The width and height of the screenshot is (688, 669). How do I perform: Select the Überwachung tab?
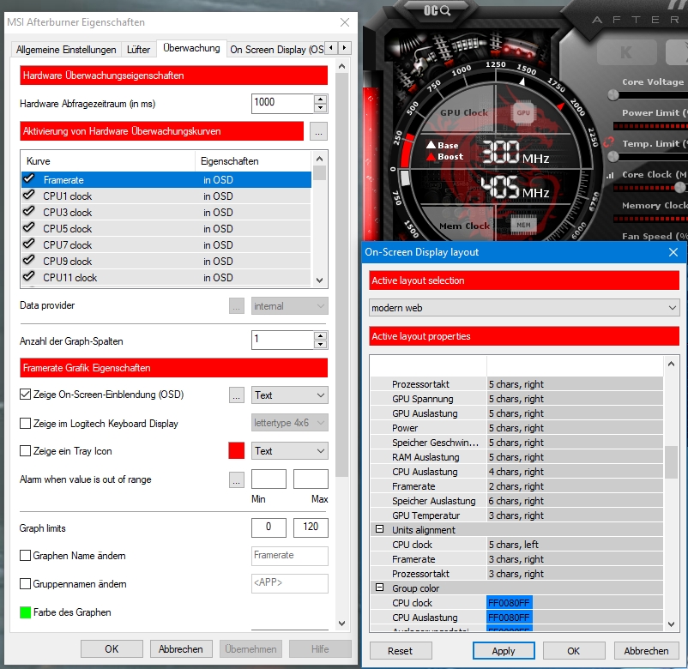pos(191,48)
